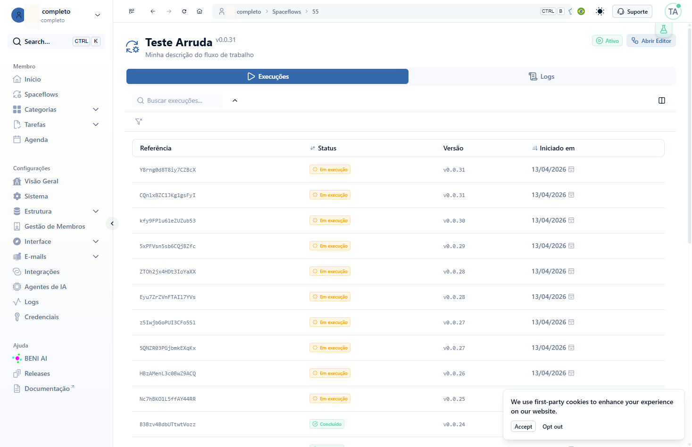Click the Suporte button
Viewport: 692px width, 447px height.
click(x=632, y=11)
